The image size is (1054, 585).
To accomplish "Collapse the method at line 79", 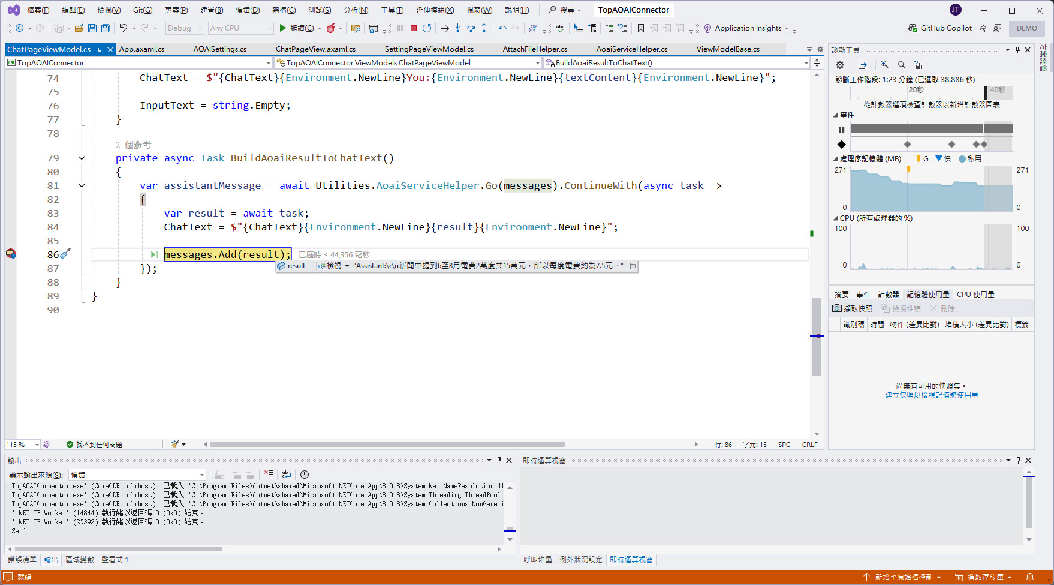I will click(82, 158).
